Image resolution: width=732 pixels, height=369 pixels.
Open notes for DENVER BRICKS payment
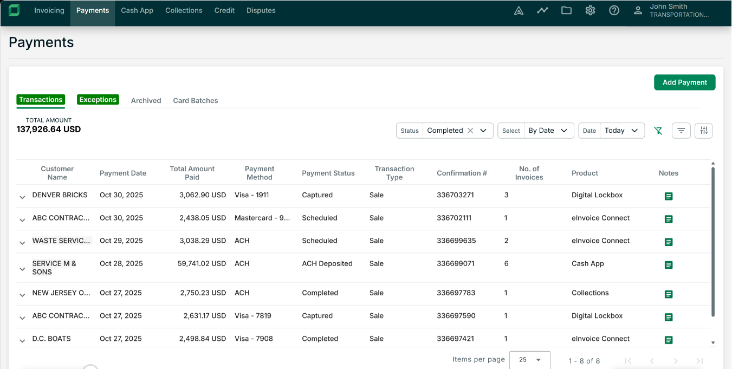668,196
